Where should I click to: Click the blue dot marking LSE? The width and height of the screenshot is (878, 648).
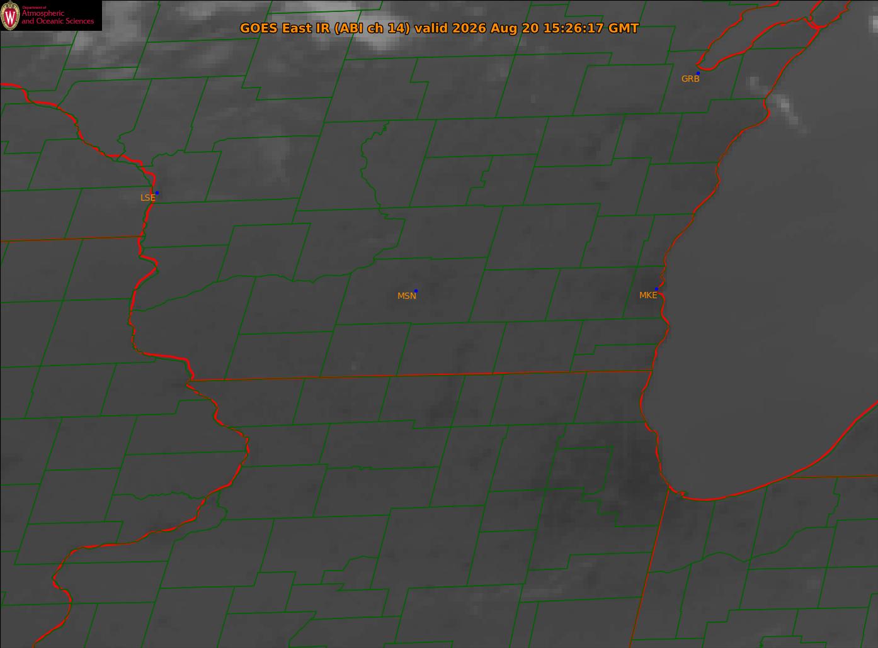point(157,193)
